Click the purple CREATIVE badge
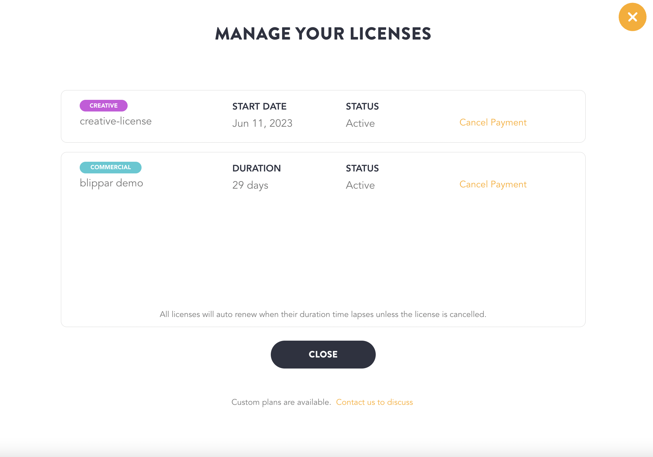The width and height of the screenshot is (653, 457). pos(103,106)
